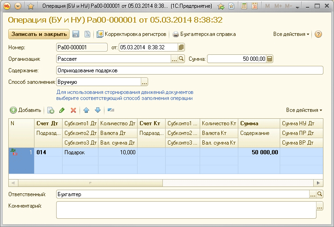Image resolution: width=334 pixels, height=227 pixels.
Task: Open table Все действия menu
Action: 304,110
